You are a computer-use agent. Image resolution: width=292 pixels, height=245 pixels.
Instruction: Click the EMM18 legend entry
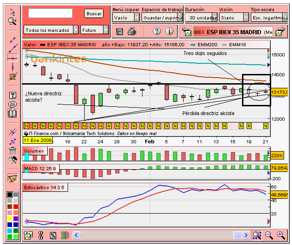234,45
